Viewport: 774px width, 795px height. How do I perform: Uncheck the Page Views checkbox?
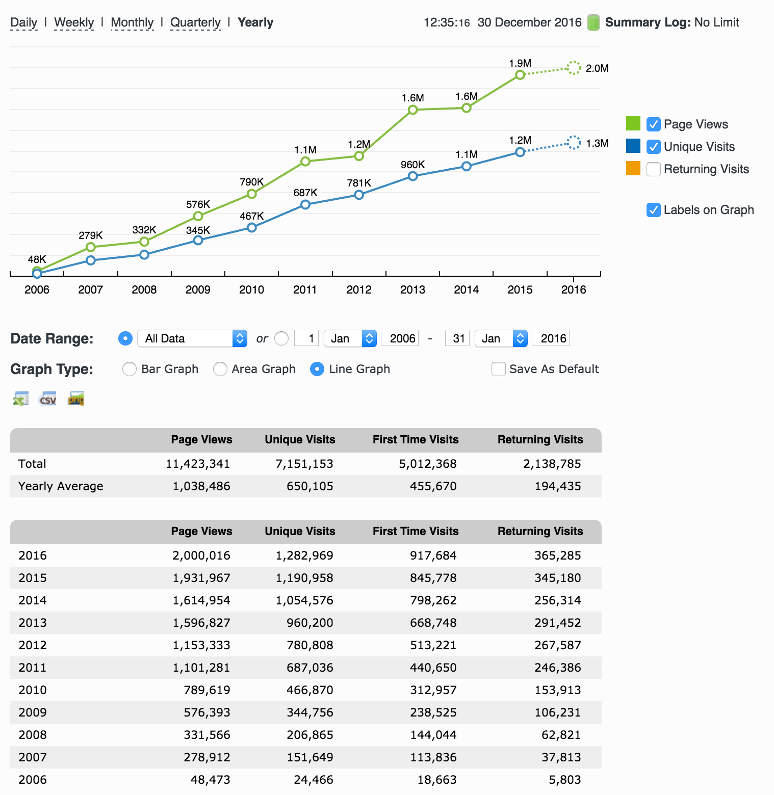[654, 124]
